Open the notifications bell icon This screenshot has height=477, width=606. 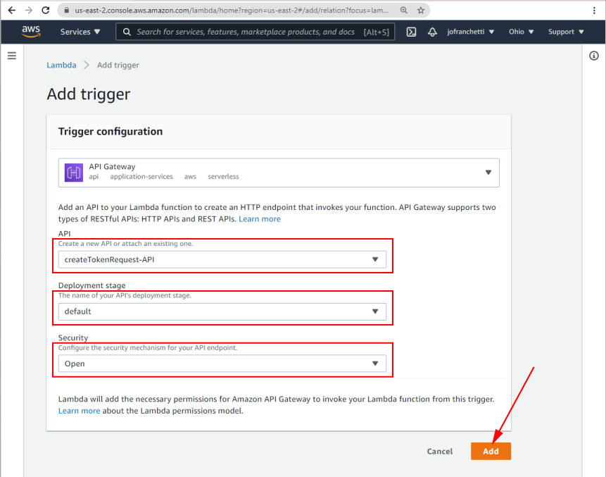tap(432, 31)
